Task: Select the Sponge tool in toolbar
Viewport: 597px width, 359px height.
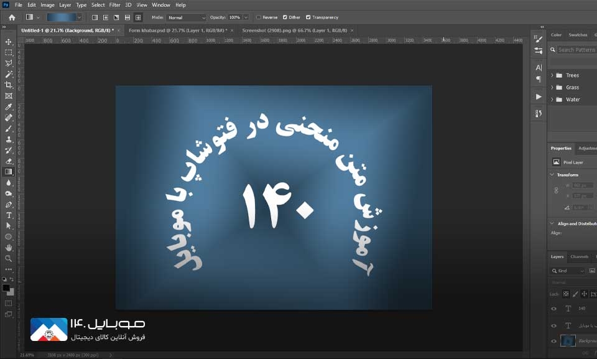Action: click(8, 193)
